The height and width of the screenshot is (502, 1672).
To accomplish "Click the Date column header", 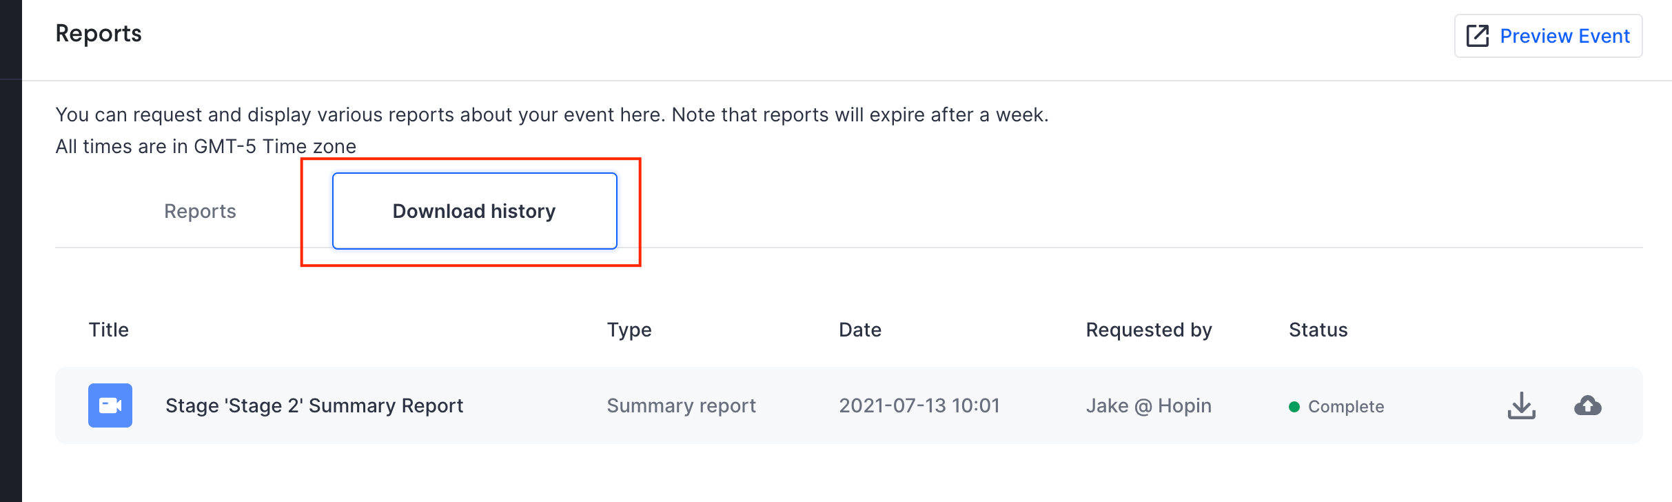I will point(859,330).
